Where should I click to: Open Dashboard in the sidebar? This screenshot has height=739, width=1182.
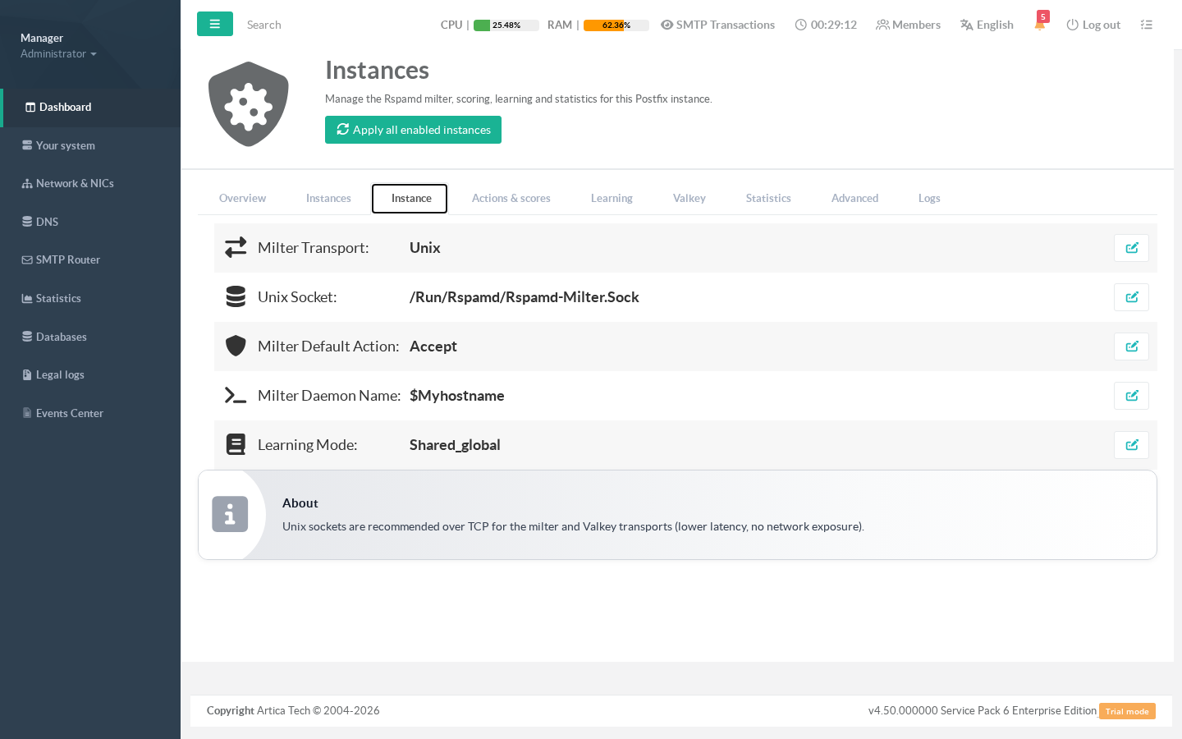(x=90, y=108)
